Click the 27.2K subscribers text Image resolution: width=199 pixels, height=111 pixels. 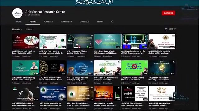[33, 15]
